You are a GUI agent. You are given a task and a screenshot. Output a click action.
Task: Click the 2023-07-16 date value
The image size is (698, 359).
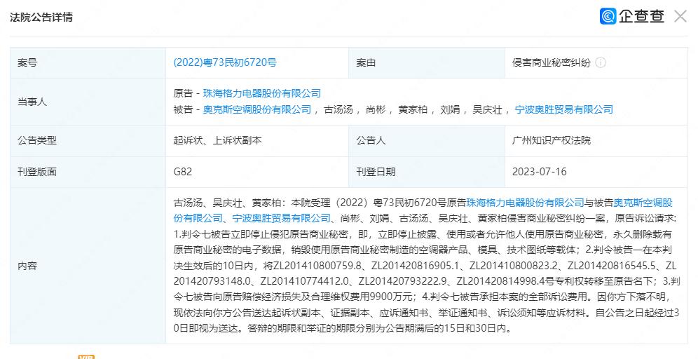pyautogui.click(x=540, y=172)
